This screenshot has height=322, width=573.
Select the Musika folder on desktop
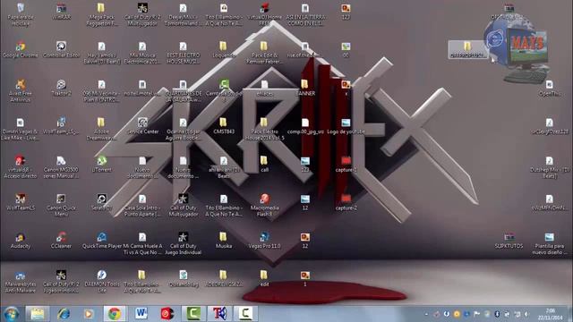click(223, 241)
